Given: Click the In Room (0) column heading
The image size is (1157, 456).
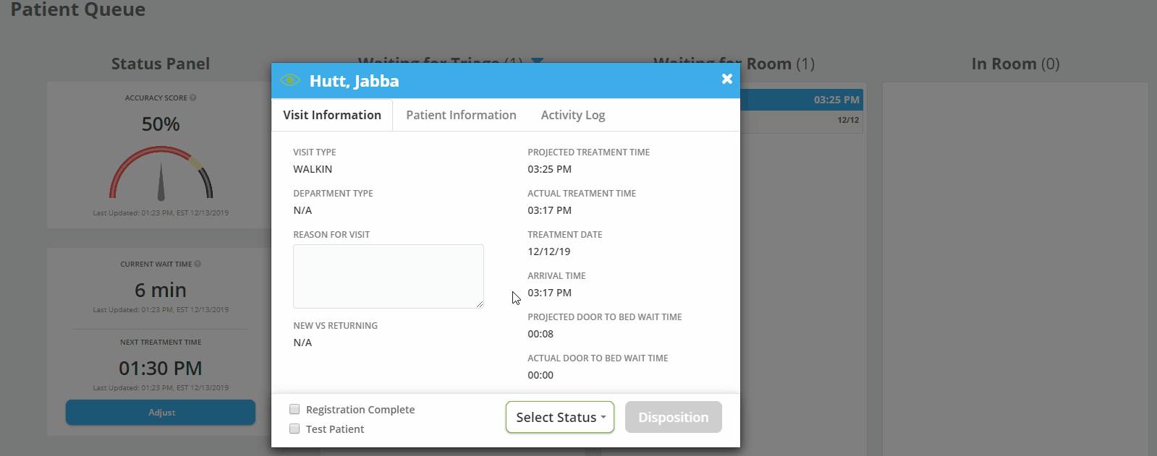Looking at the screenshot, I should click(1014, 64).
